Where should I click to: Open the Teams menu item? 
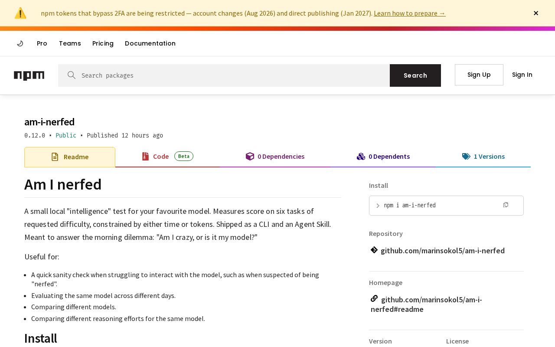click(x=70, y=43)
